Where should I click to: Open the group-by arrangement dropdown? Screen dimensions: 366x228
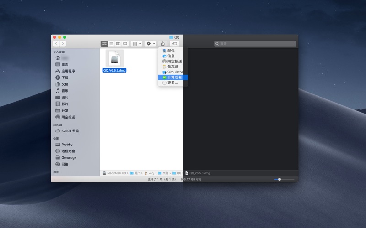(136, 44)
